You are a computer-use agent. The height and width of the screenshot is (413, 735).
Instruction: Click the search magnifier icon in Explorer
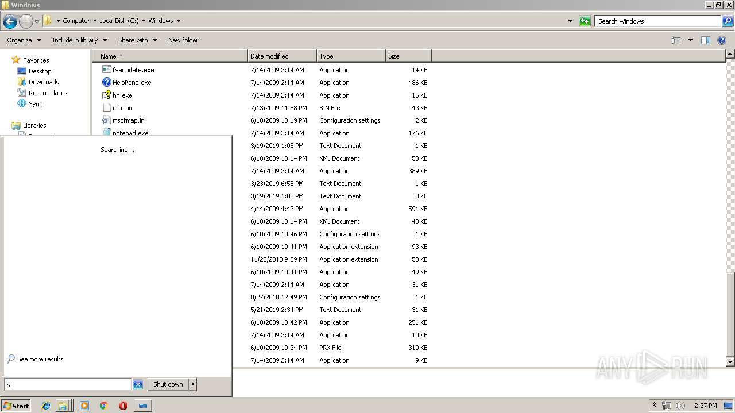point(728,21)
